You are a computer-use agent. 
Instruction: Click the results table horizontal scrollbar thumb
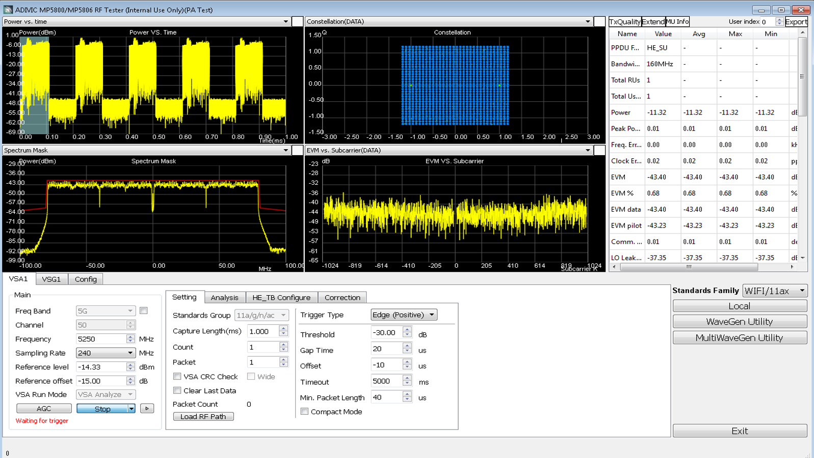tap(689, 267)
